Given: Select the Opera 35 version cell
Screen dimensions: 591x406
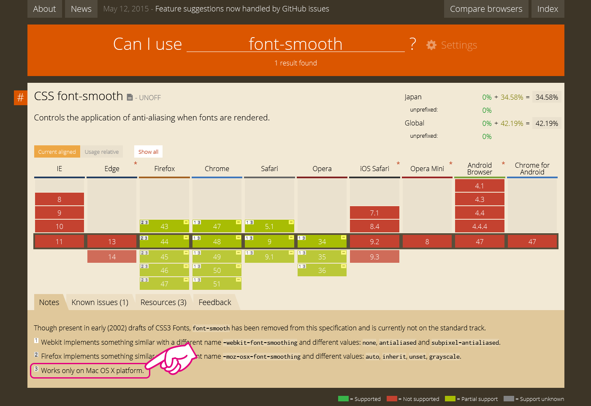Looking at the screenshot, I should point(322,257).
